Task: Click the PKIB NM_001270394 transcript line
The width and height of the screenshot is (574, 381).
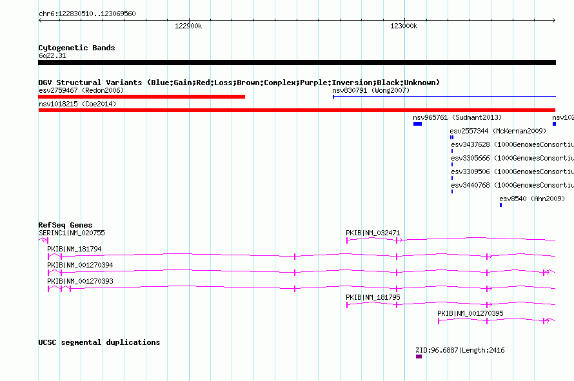Action: [x=302, y=271]
